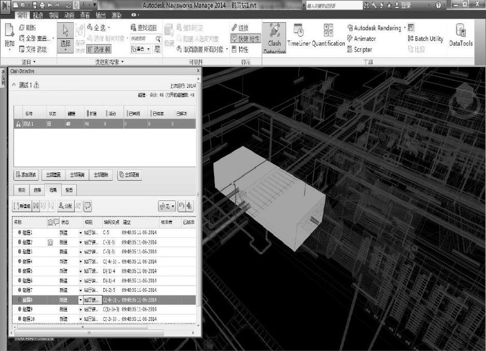Open the quick access toolbar customize dropdown
The height and width of the screenshot is (351, 486).
tap(95, 5)
